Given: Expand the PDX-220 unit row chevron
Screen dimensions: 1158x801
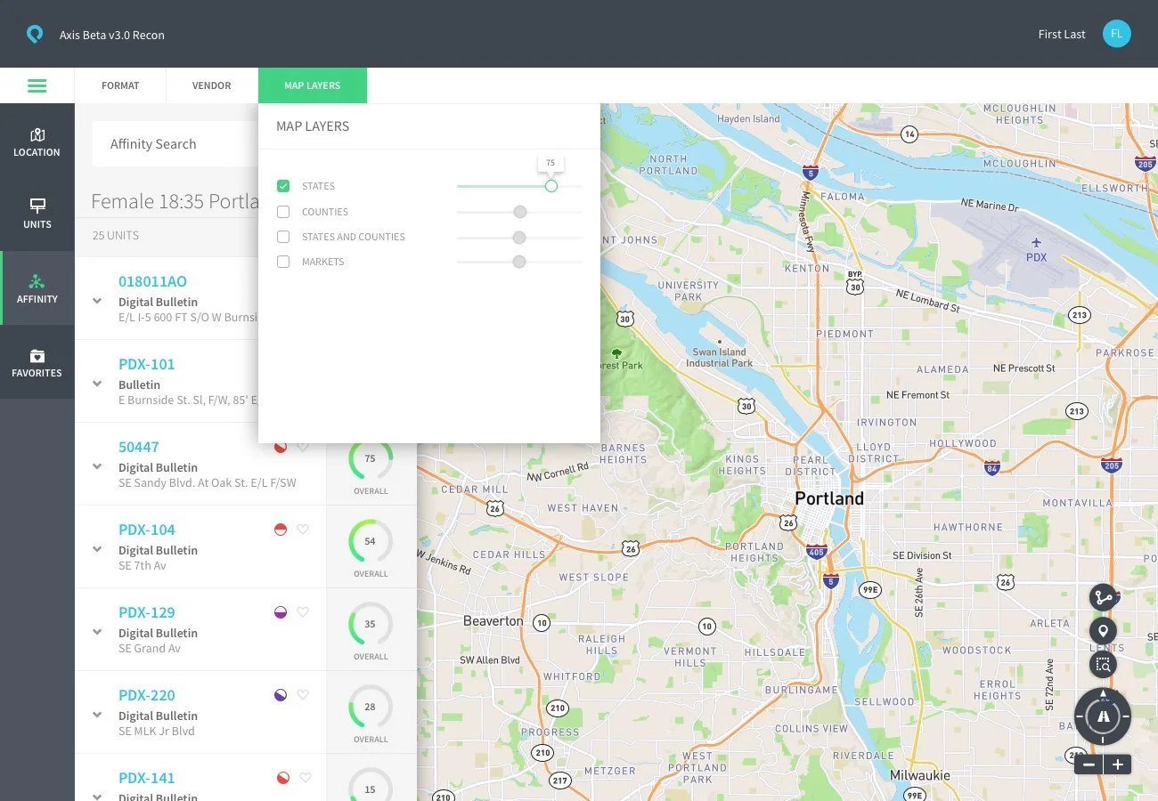Looking at the screenshot, I should (97, 715).
